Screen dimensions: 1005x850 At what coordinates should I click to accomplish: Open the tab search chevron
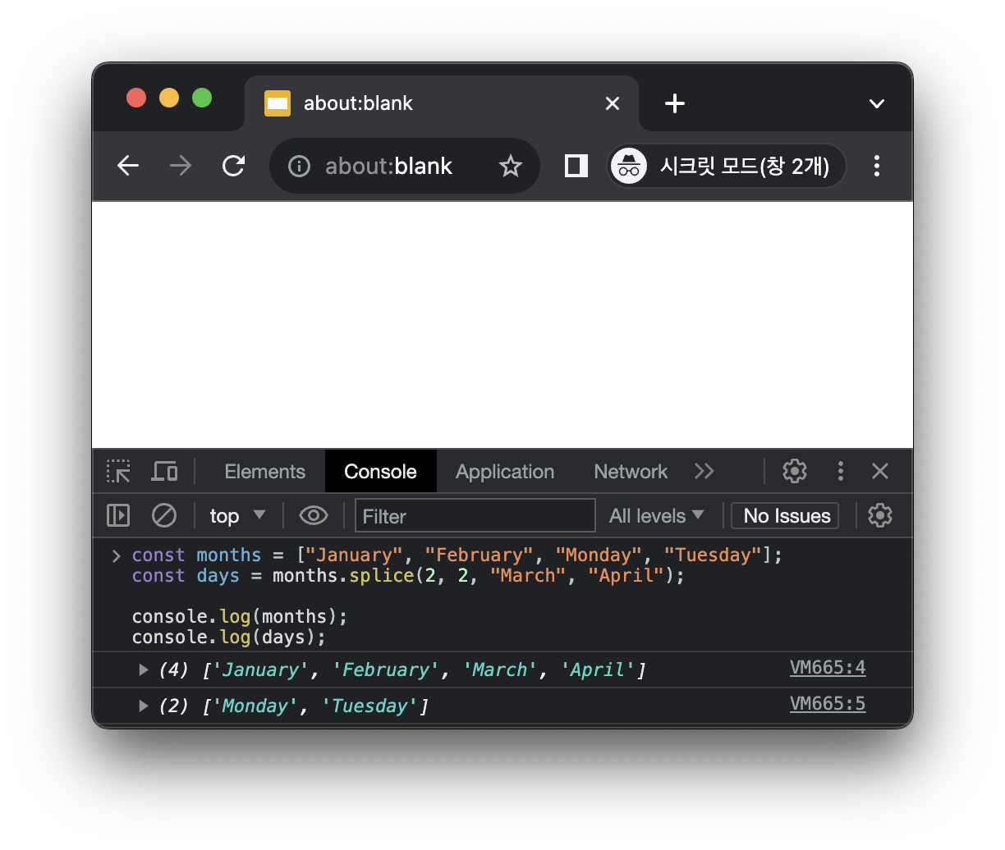(x=877, y=103)
